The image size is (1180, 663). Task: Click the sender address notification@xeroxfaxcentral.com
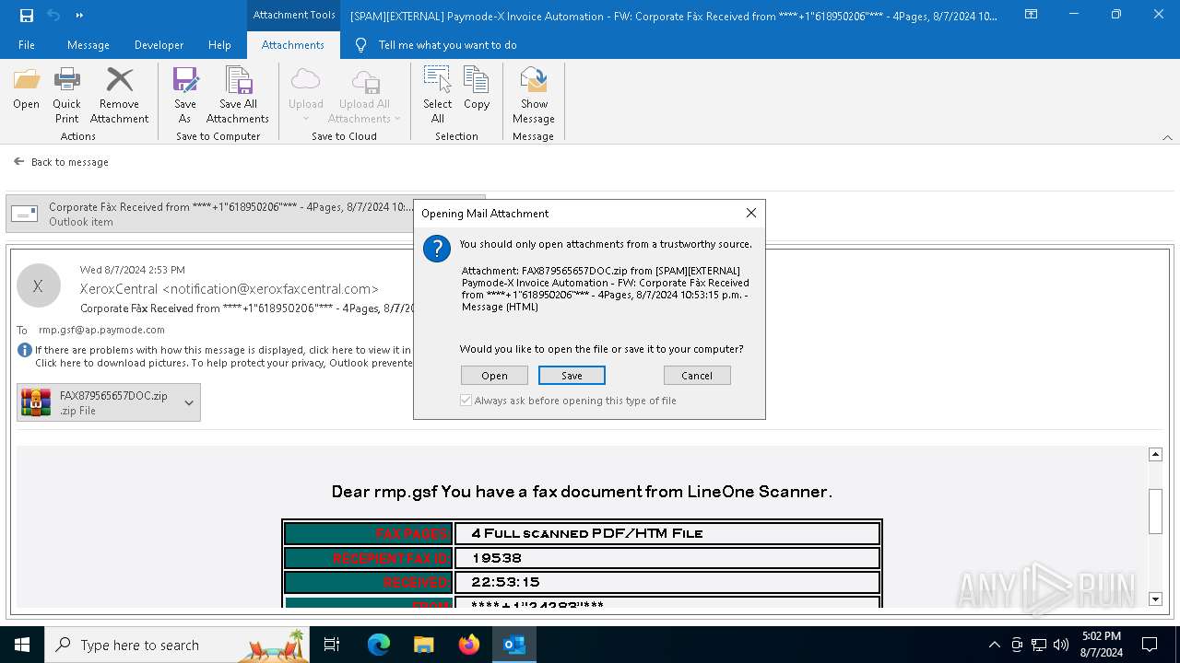coord(271,289)
